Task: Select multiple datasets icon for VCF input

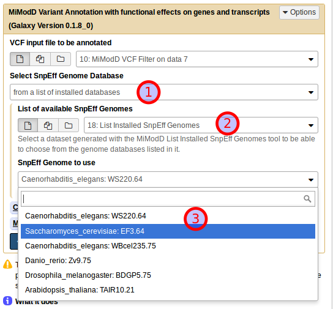Action: tap(40, 59)
